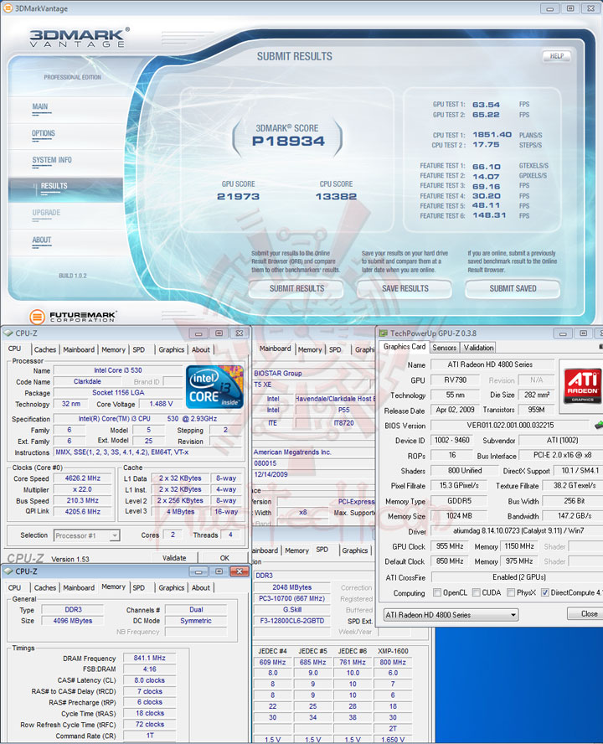Click OK in upper CPU-Z window

click(224, 558)
